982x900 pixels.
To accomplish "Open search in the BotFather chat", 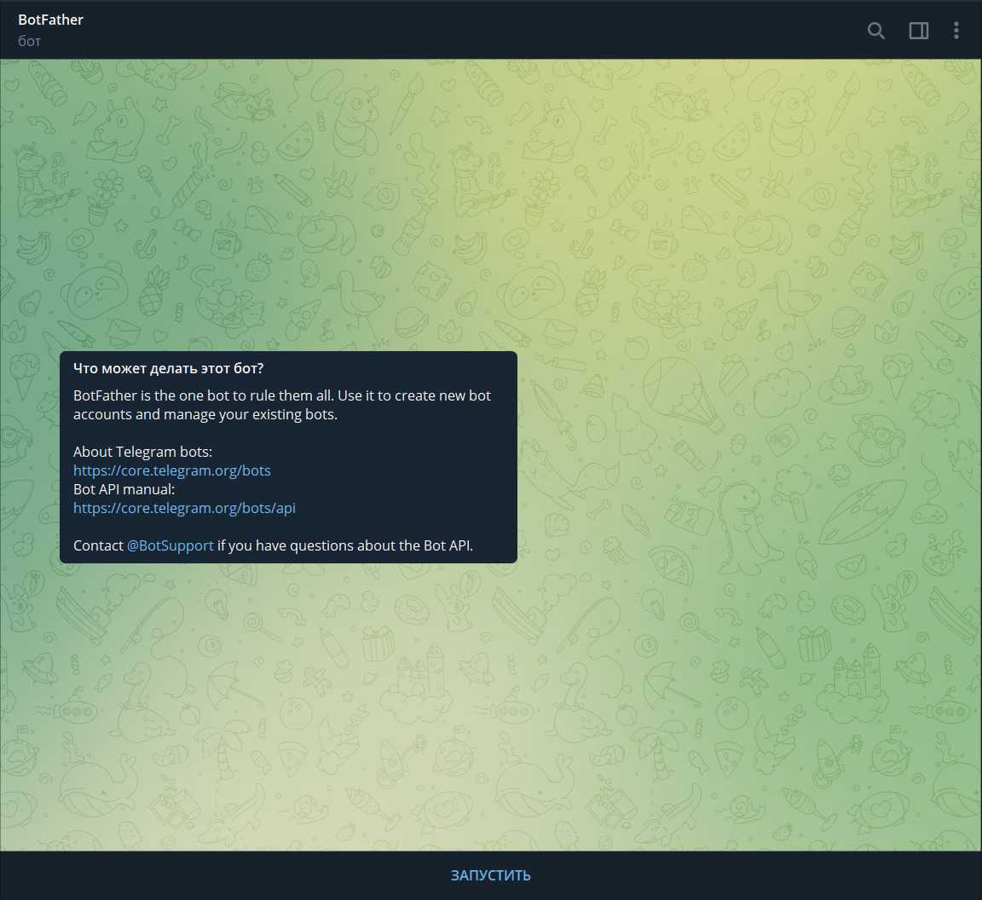I will (875, 31).
